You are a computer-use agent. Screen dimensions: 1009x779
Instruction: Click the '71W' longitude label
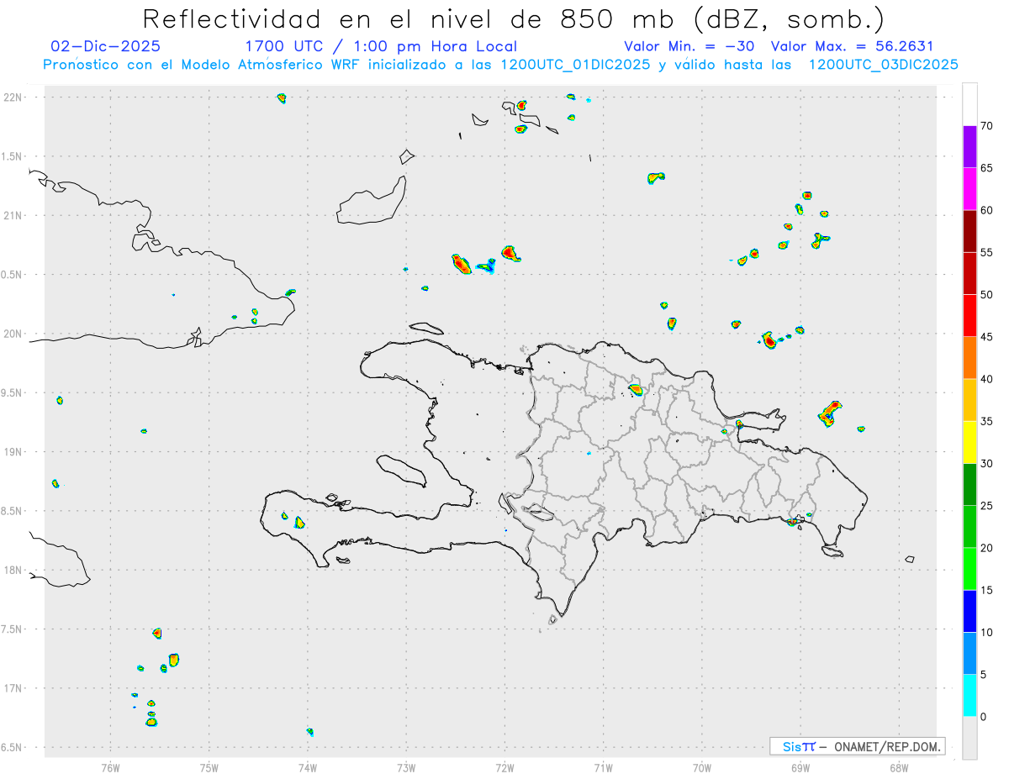(603, 768)
